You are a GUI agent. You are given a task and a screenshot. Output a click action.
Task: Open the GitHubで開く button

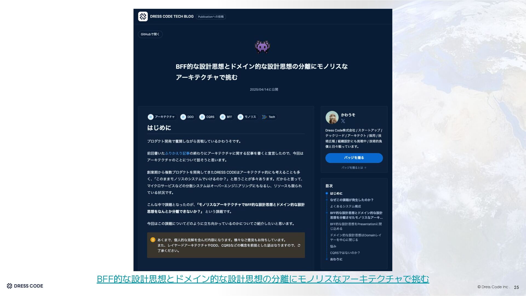click(150, 34)
